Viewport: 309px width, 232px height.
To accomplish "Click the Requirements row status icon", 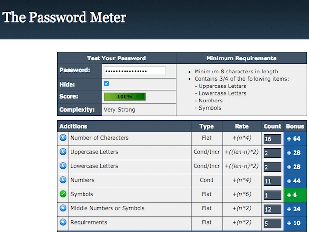I will [63, 223].
